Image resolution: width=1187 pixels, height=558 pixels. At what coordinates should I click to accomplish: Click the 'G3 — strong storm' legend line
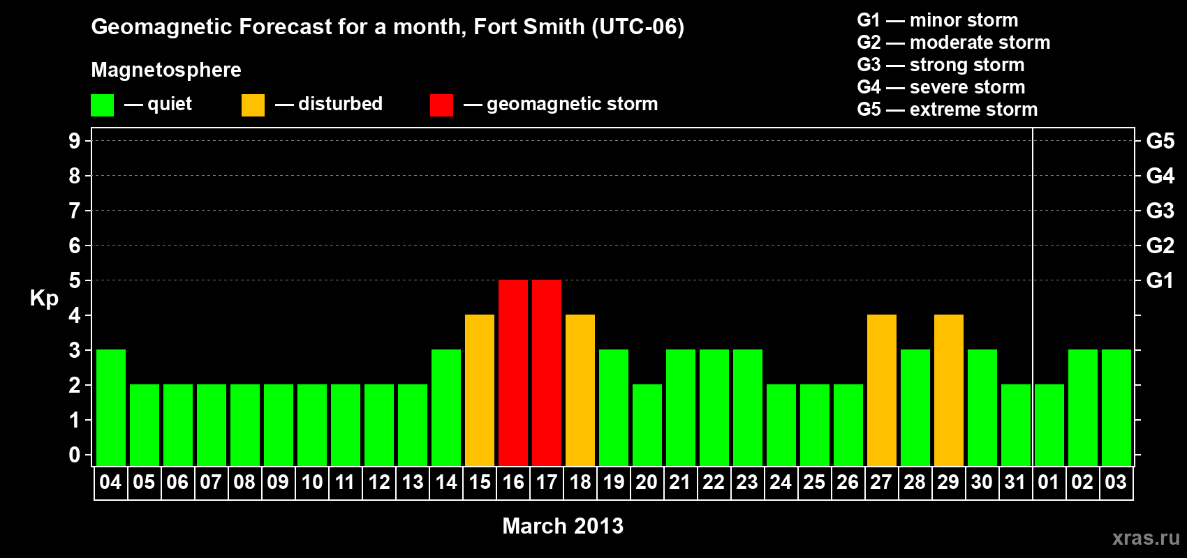pyautogui.click(x=941, y=65)
